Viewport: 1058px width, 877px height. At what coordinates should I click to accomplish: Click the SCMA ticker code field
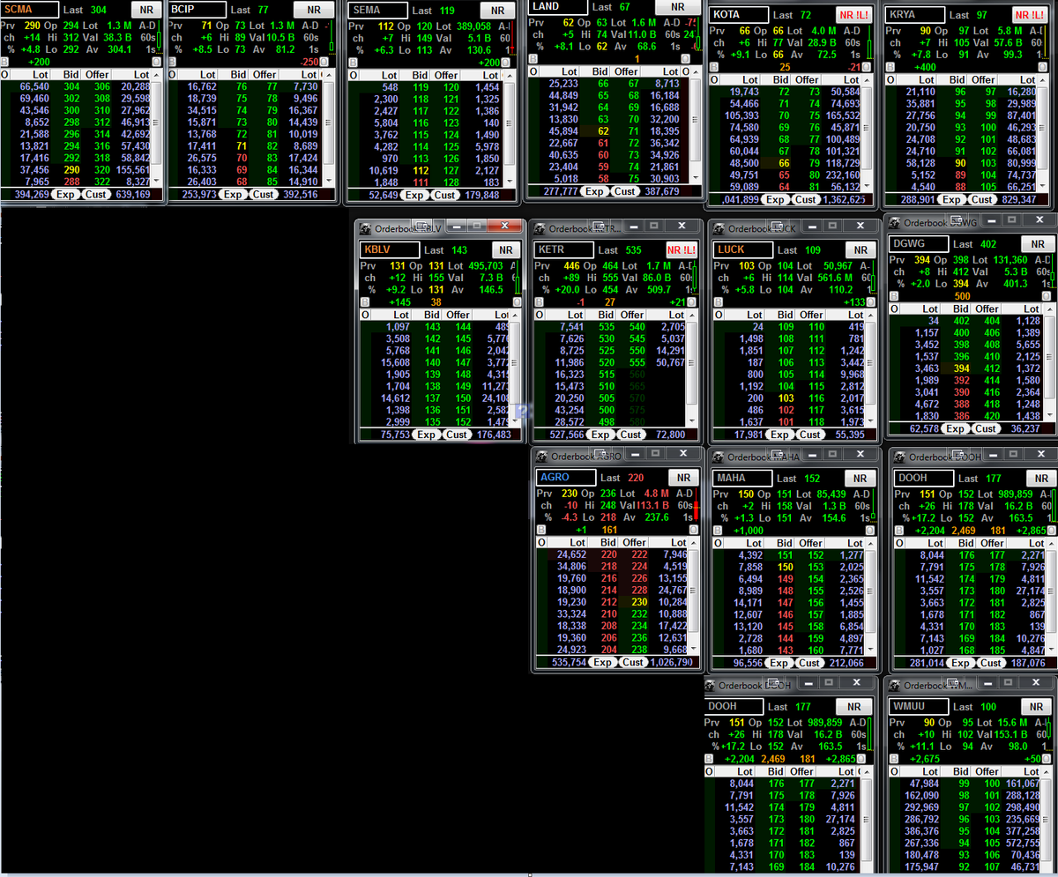[x=30, y=10]
